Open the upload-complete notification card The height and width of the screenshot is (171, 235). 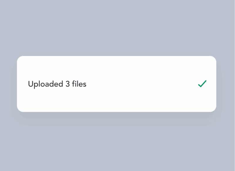point(117,84)
